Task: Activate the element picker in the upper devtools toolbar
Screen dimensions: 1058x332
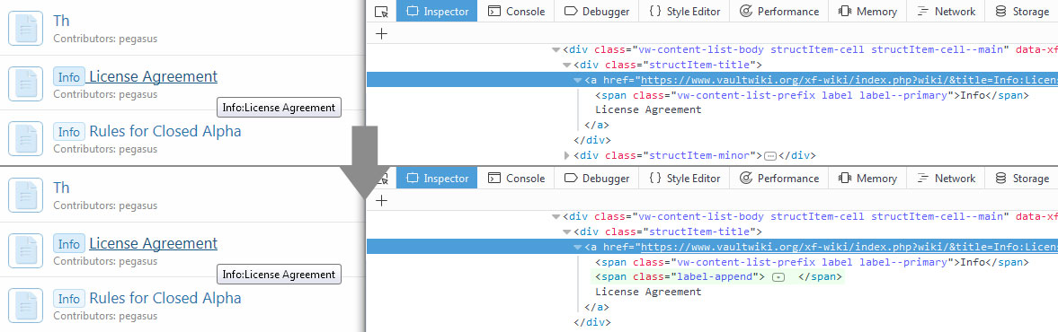Action: (382, 12)
